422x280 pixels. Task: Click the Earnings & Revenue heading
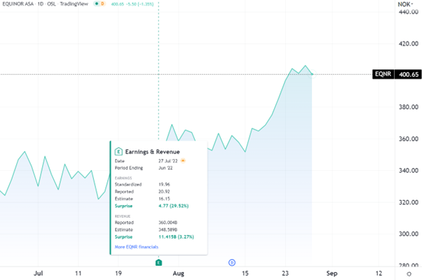pyautogui.click(x=152, y=152)
